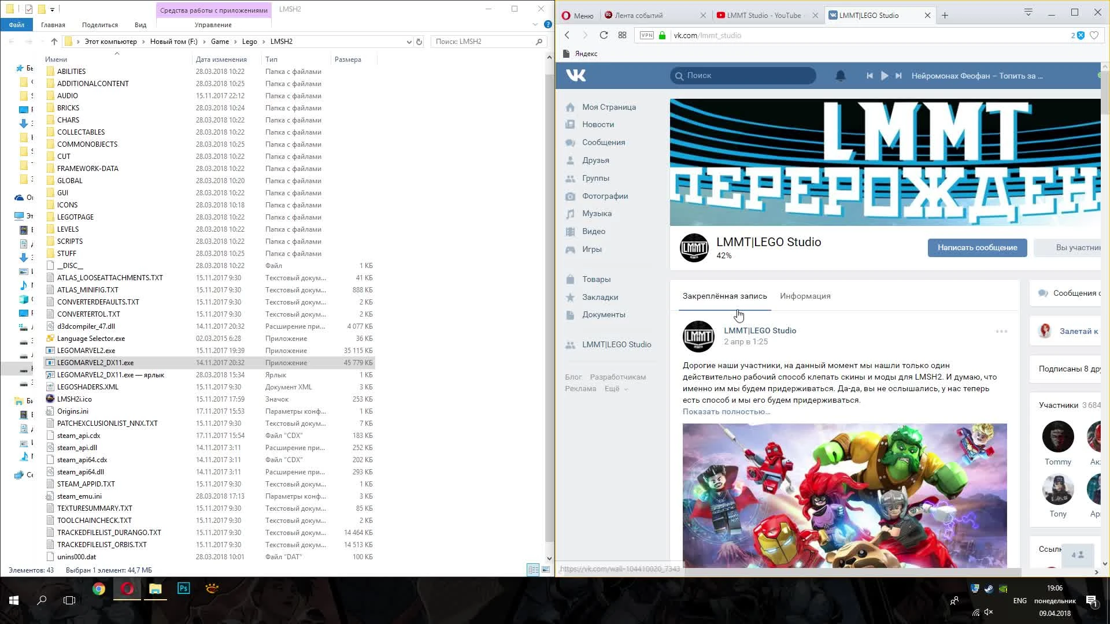Open the Вид ribbon tab
1110x624 pixels.
click(x=140, y=25)
